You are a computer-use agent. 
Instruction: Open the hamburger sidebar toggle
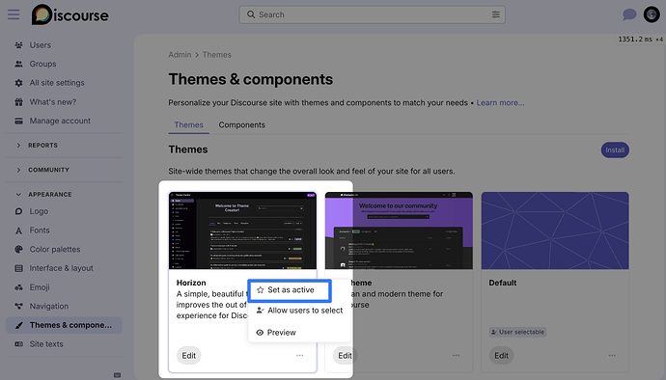tap(14, 14)
